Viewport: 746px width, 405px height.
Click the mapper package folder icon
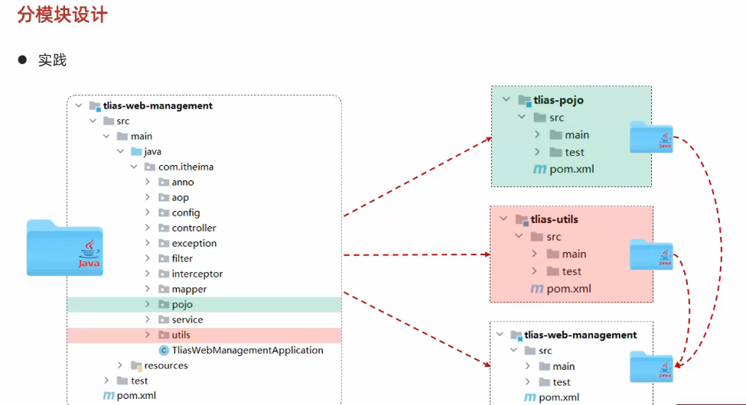point(165,289)
